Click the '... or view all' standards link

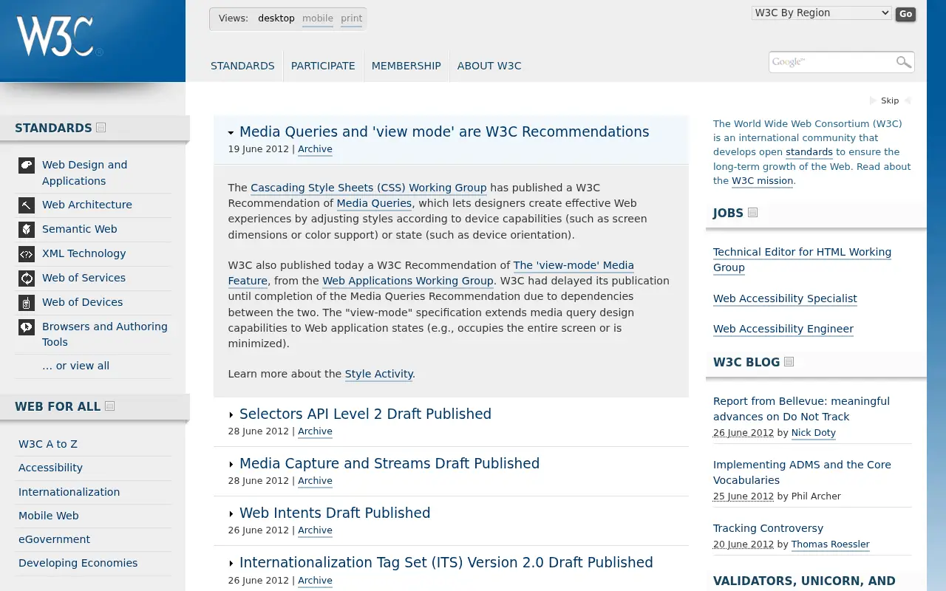[x=75, y=366]
